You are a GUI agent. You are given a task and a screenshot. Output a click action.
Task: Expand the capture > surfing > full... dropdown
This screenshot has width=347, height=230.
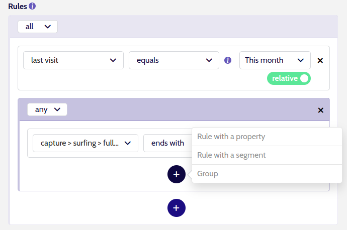pos(85,143)
